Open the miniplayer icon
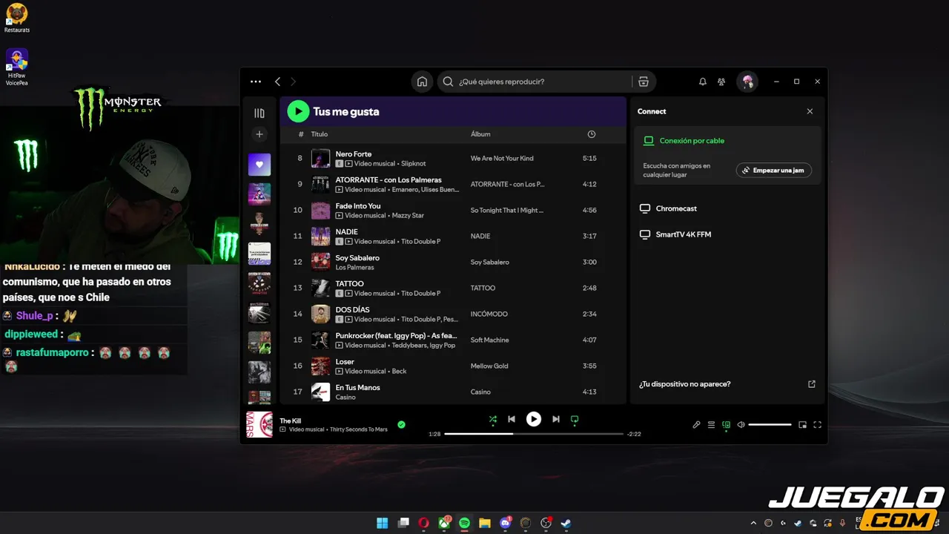949x534 pixels. pyautogui.click(x=802, y=425)
